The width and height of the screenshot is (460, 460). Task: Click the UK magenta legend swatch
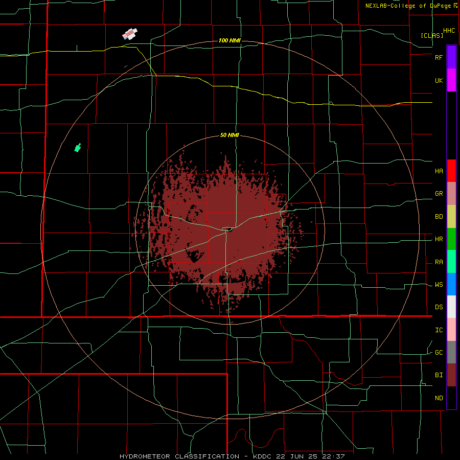pos(451,80)
